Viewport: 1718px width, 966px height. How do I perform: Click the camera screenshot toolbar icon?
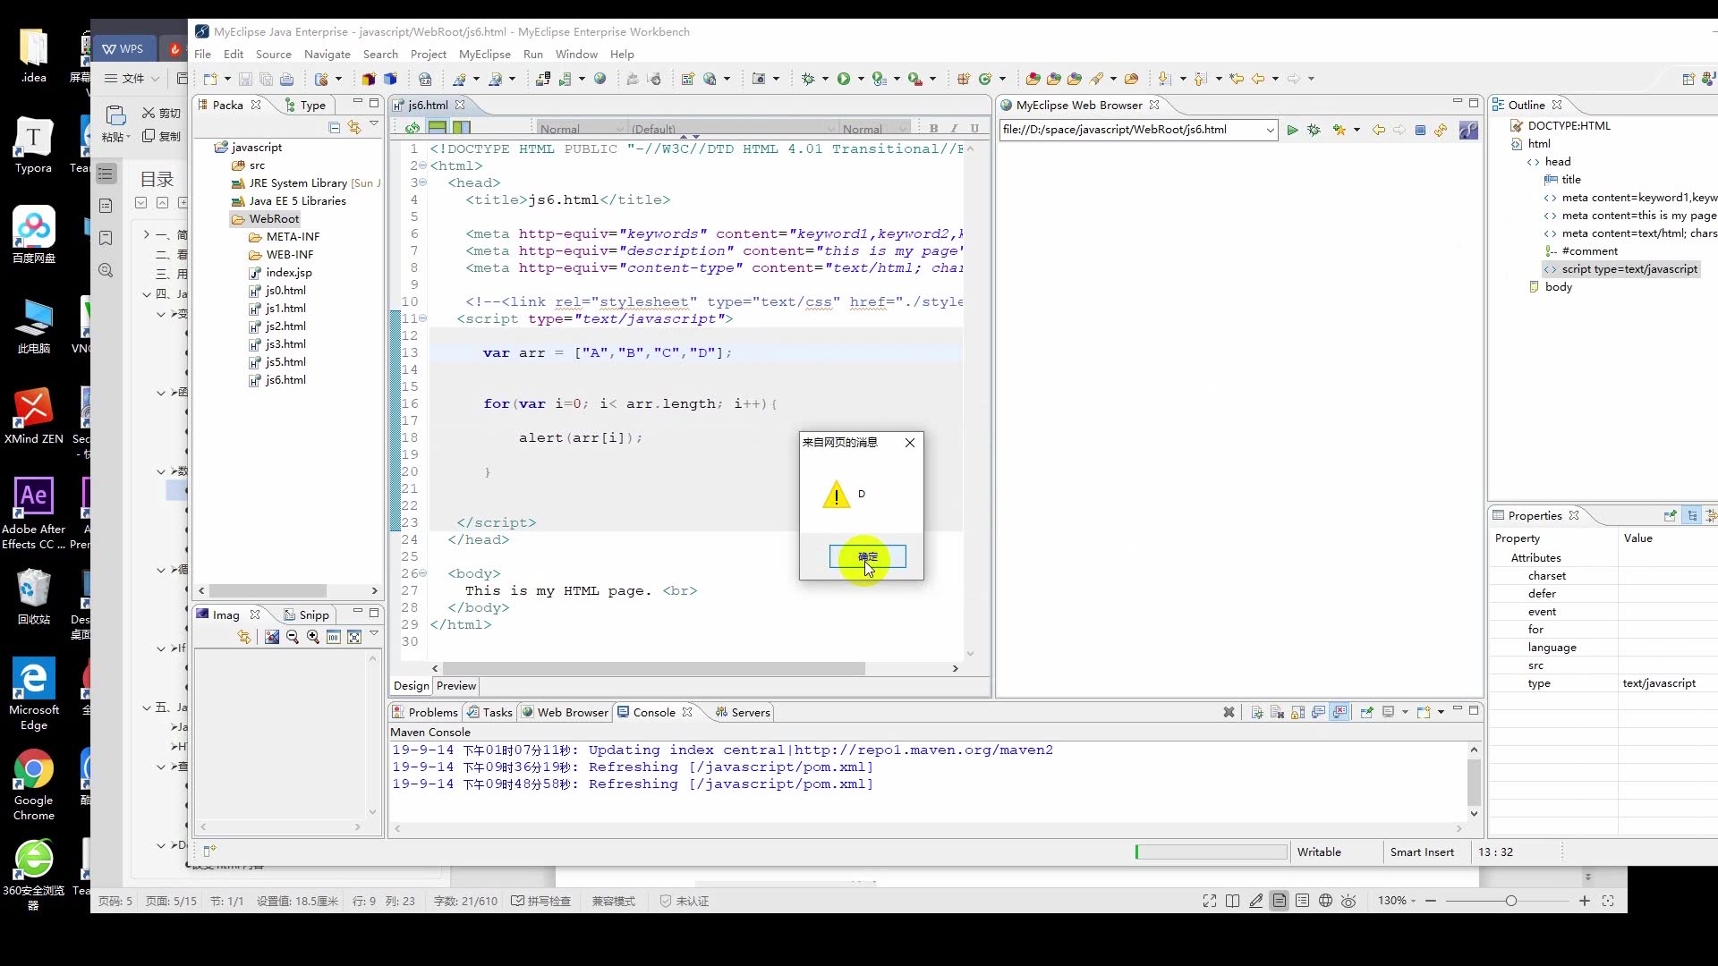pos(759,79)
